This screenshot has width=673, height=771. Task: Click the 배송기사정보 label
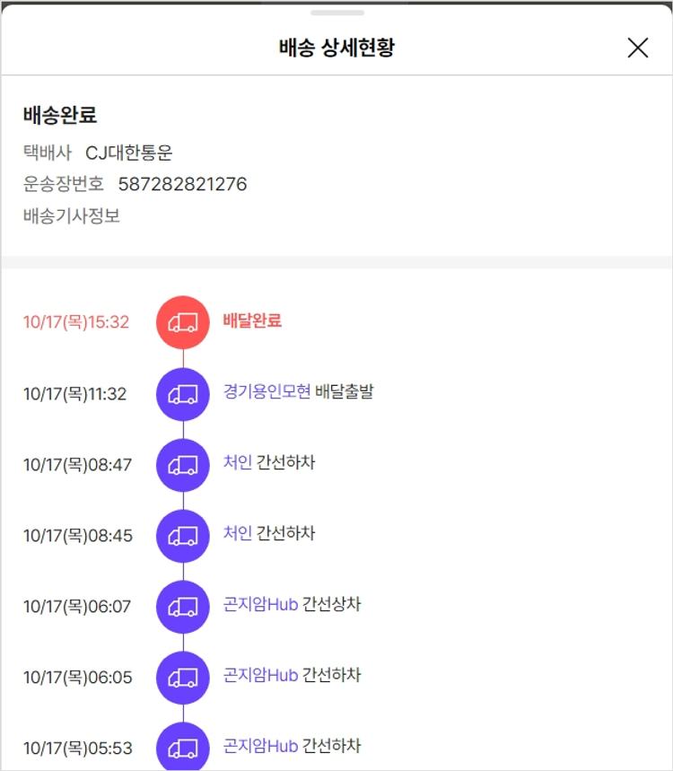72,216
